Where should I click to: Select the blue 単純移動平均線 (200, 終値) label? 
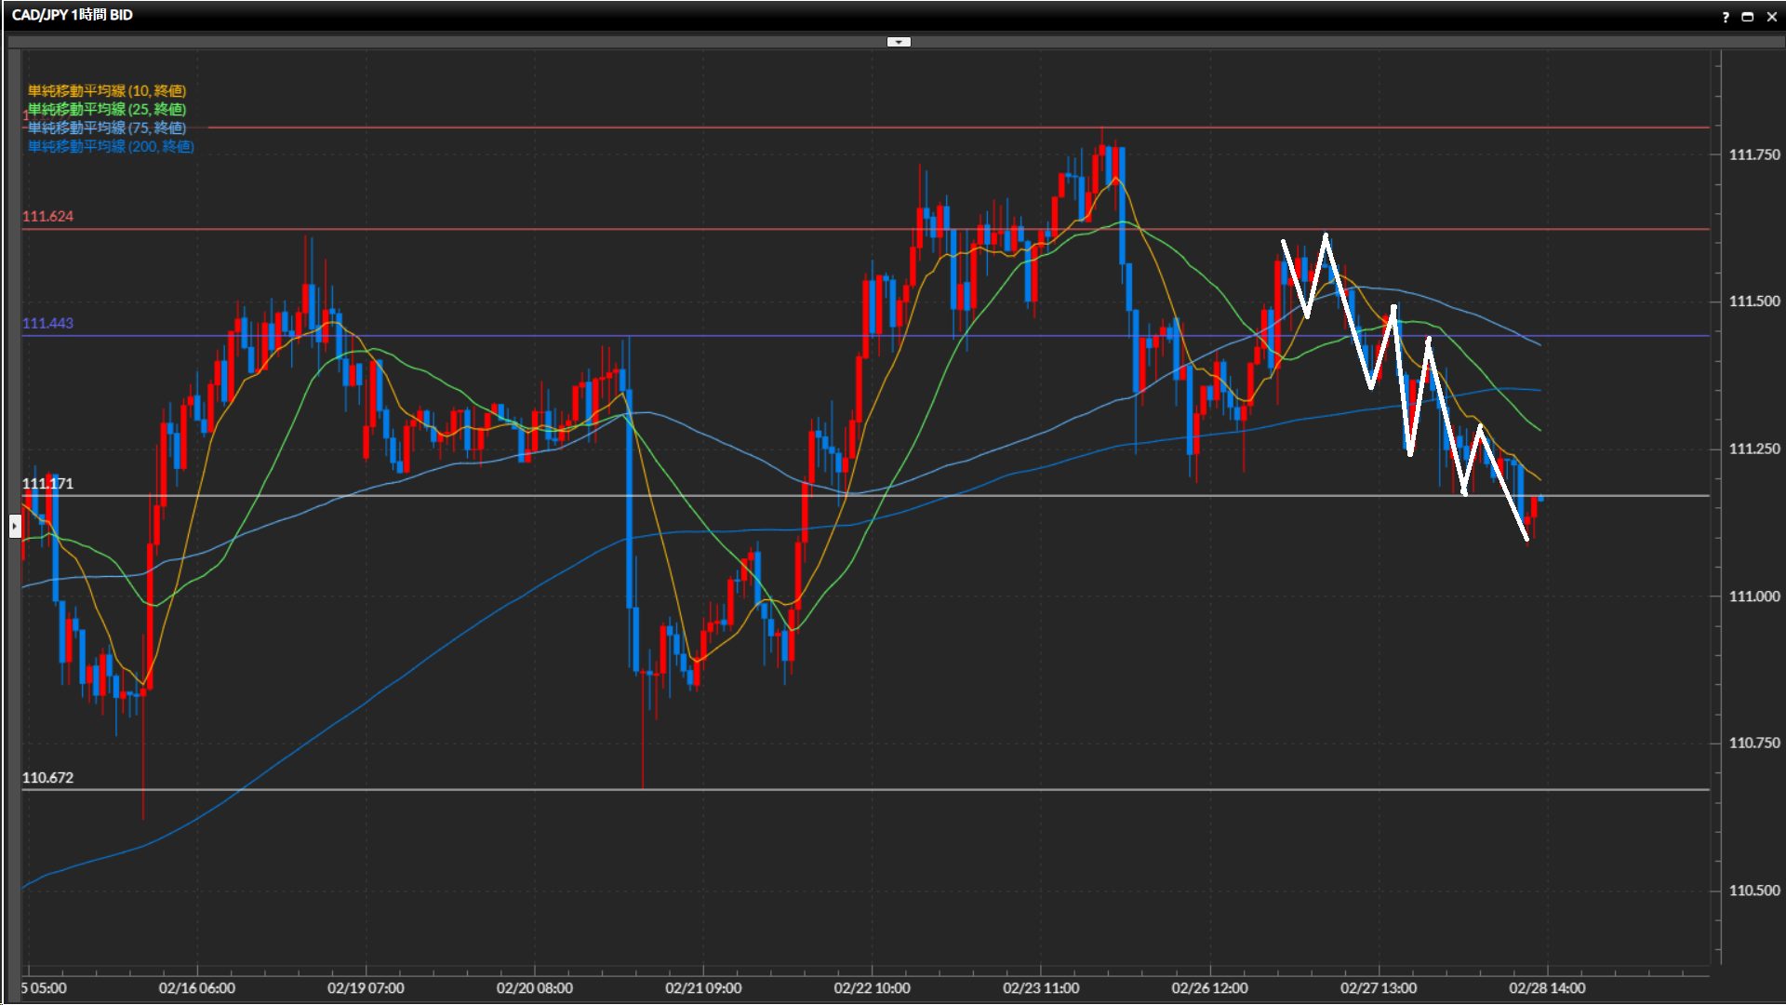point(111,146)
